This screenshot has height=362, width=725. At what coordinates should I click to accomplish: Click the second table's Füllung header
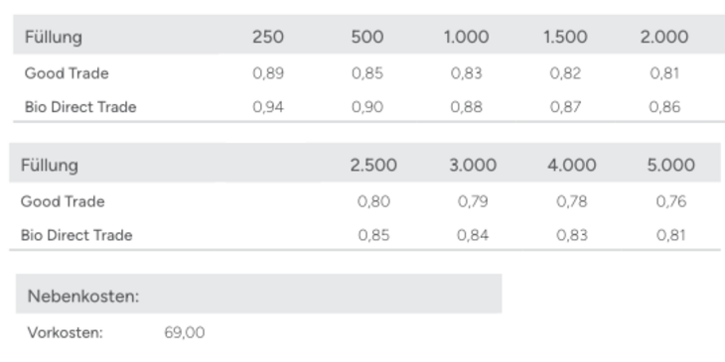(x=50, y=166)
